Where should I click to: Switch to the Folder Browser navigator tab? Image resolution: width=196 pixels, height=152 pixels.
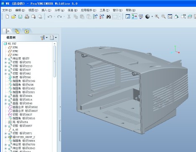click(x=17, y=31)
